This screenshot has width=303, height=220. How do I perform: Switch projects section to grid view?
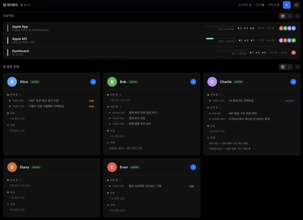click(x=283, y=16)
